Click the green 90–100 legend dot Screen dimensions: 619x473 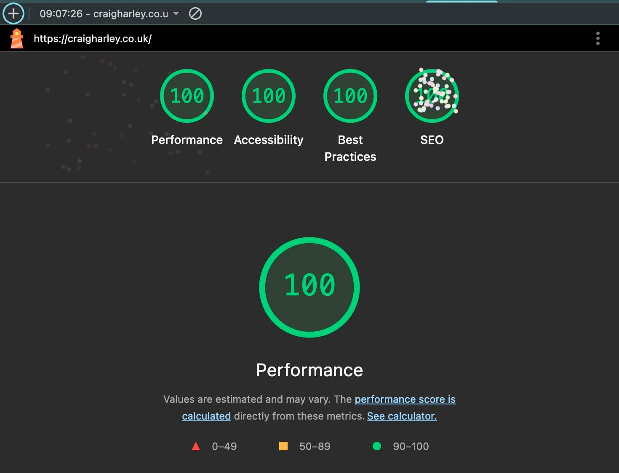(377, 446)
